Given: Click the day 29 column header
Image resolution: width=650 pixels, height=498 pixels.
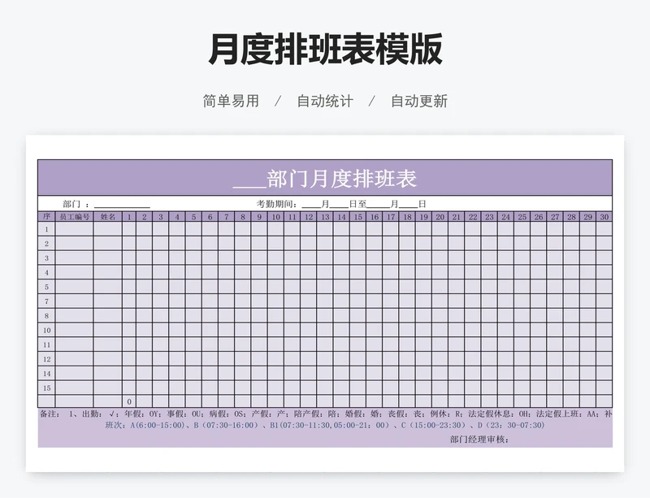Looking at the screenshot, I should 587,216.
